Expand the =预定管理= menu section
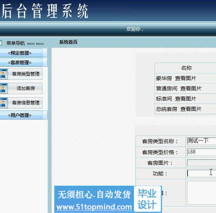 (20, 53)
